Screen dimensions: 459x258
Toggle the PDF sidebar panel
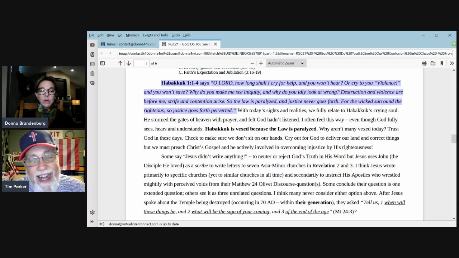click(102, 63)
